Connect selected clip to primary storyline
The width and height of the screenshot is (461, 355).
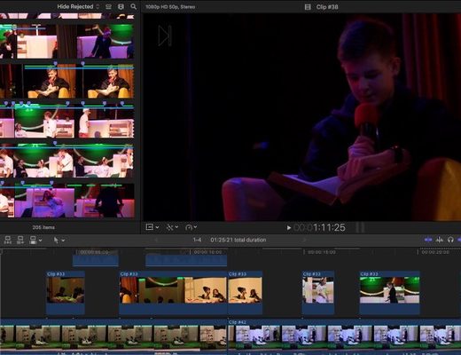tap(8, 240)
